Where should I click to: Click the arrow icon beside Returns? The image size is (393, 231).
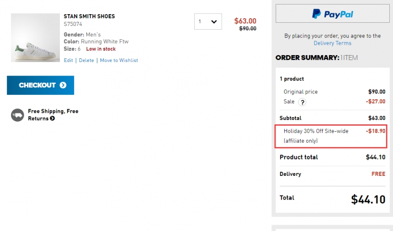pyautogui.click(x=53, y=118)
